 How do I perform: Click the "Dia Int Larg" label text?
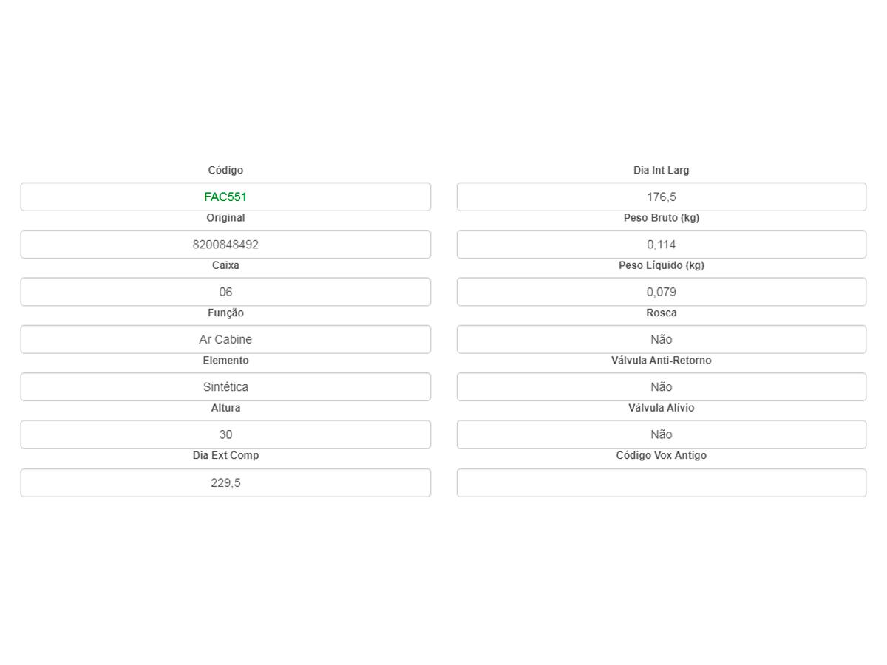661,171
